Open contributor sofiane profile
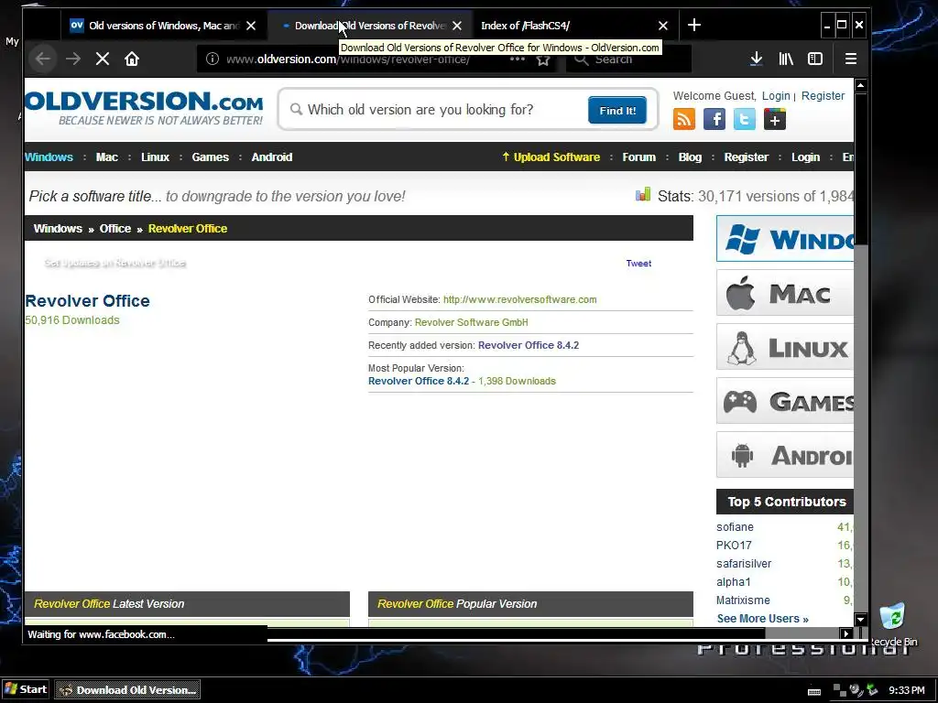 (x=735, y=526)
